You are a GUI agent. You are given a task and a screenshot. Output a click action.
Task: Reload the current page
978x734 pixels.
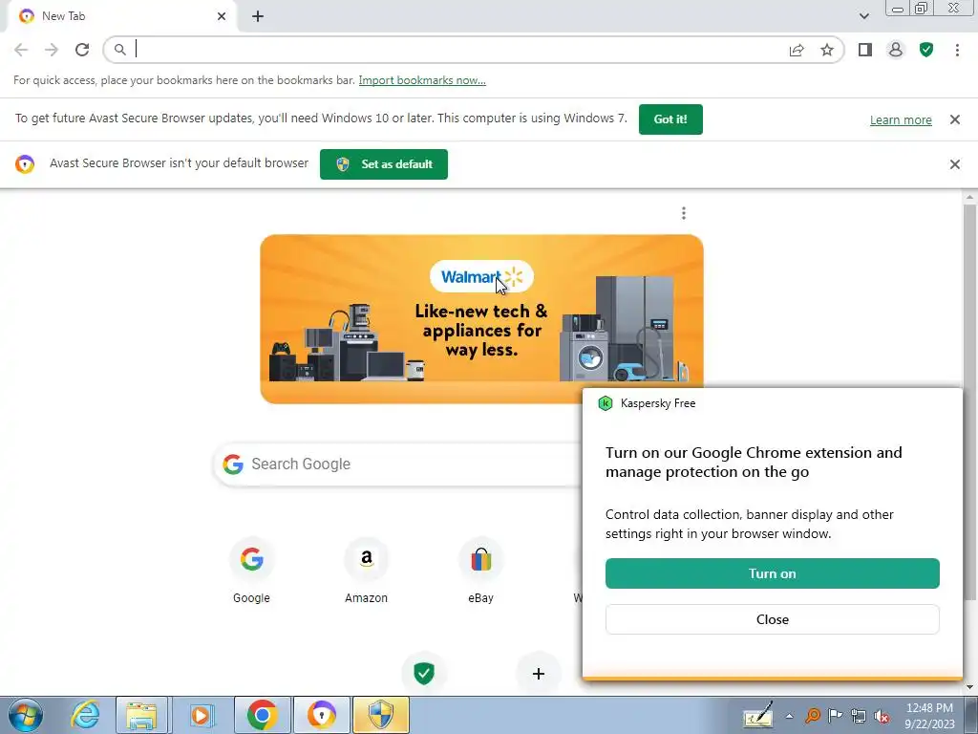pyautogui.click(x=82, y=50)
